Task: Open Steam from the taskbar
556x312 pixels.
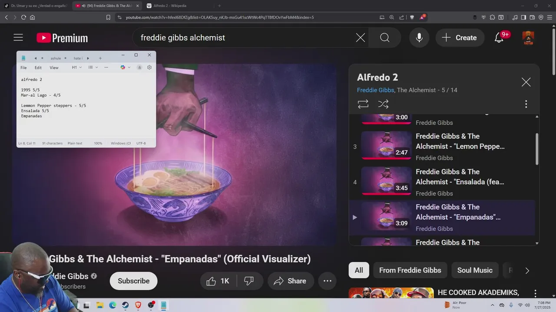Action: coord(126,305)
